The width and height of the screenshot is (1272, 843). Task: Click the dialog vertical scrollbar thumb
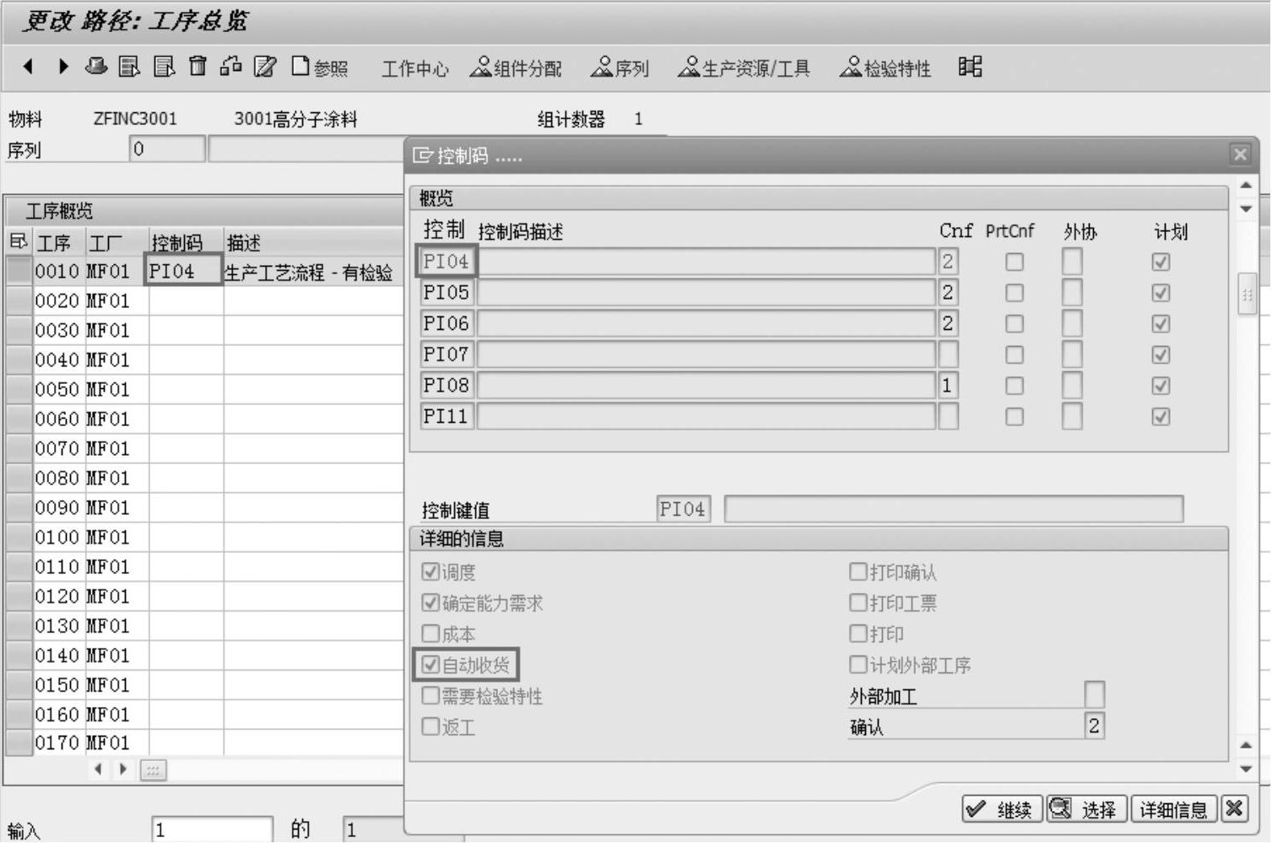tap(1247, 295)
